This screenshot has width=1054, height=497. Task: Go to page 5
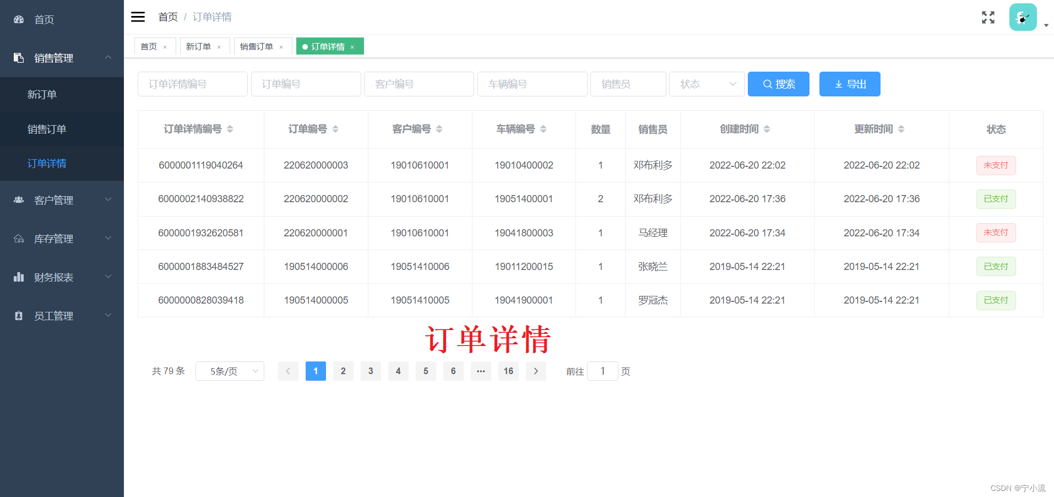426,371
